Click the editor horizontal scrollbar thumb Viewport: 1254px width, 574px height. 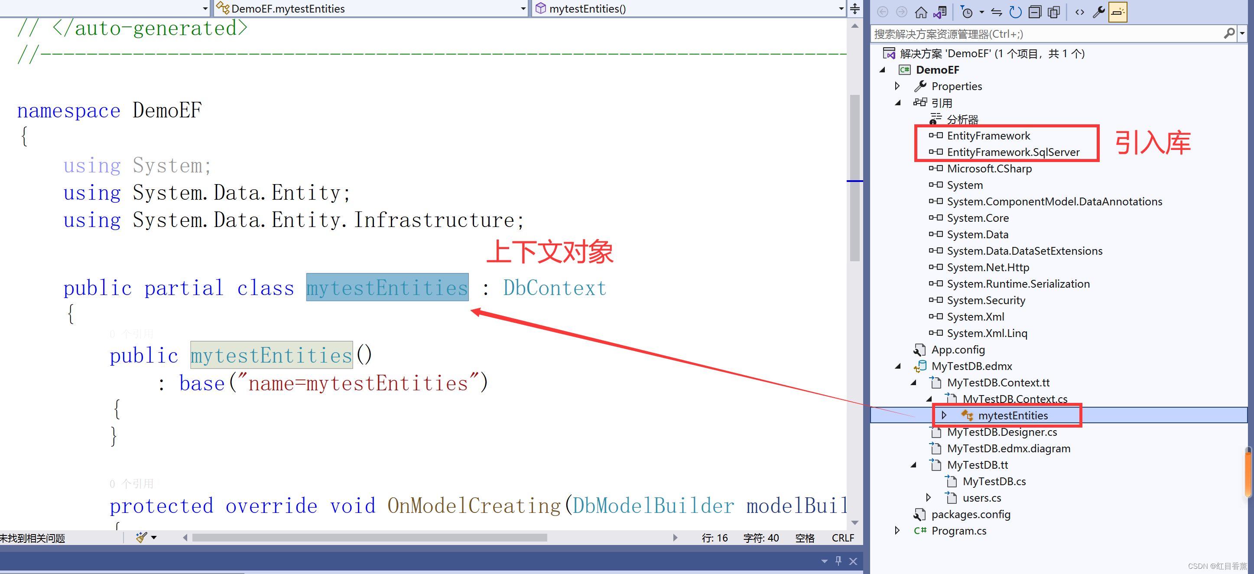(x=370, y=538)
